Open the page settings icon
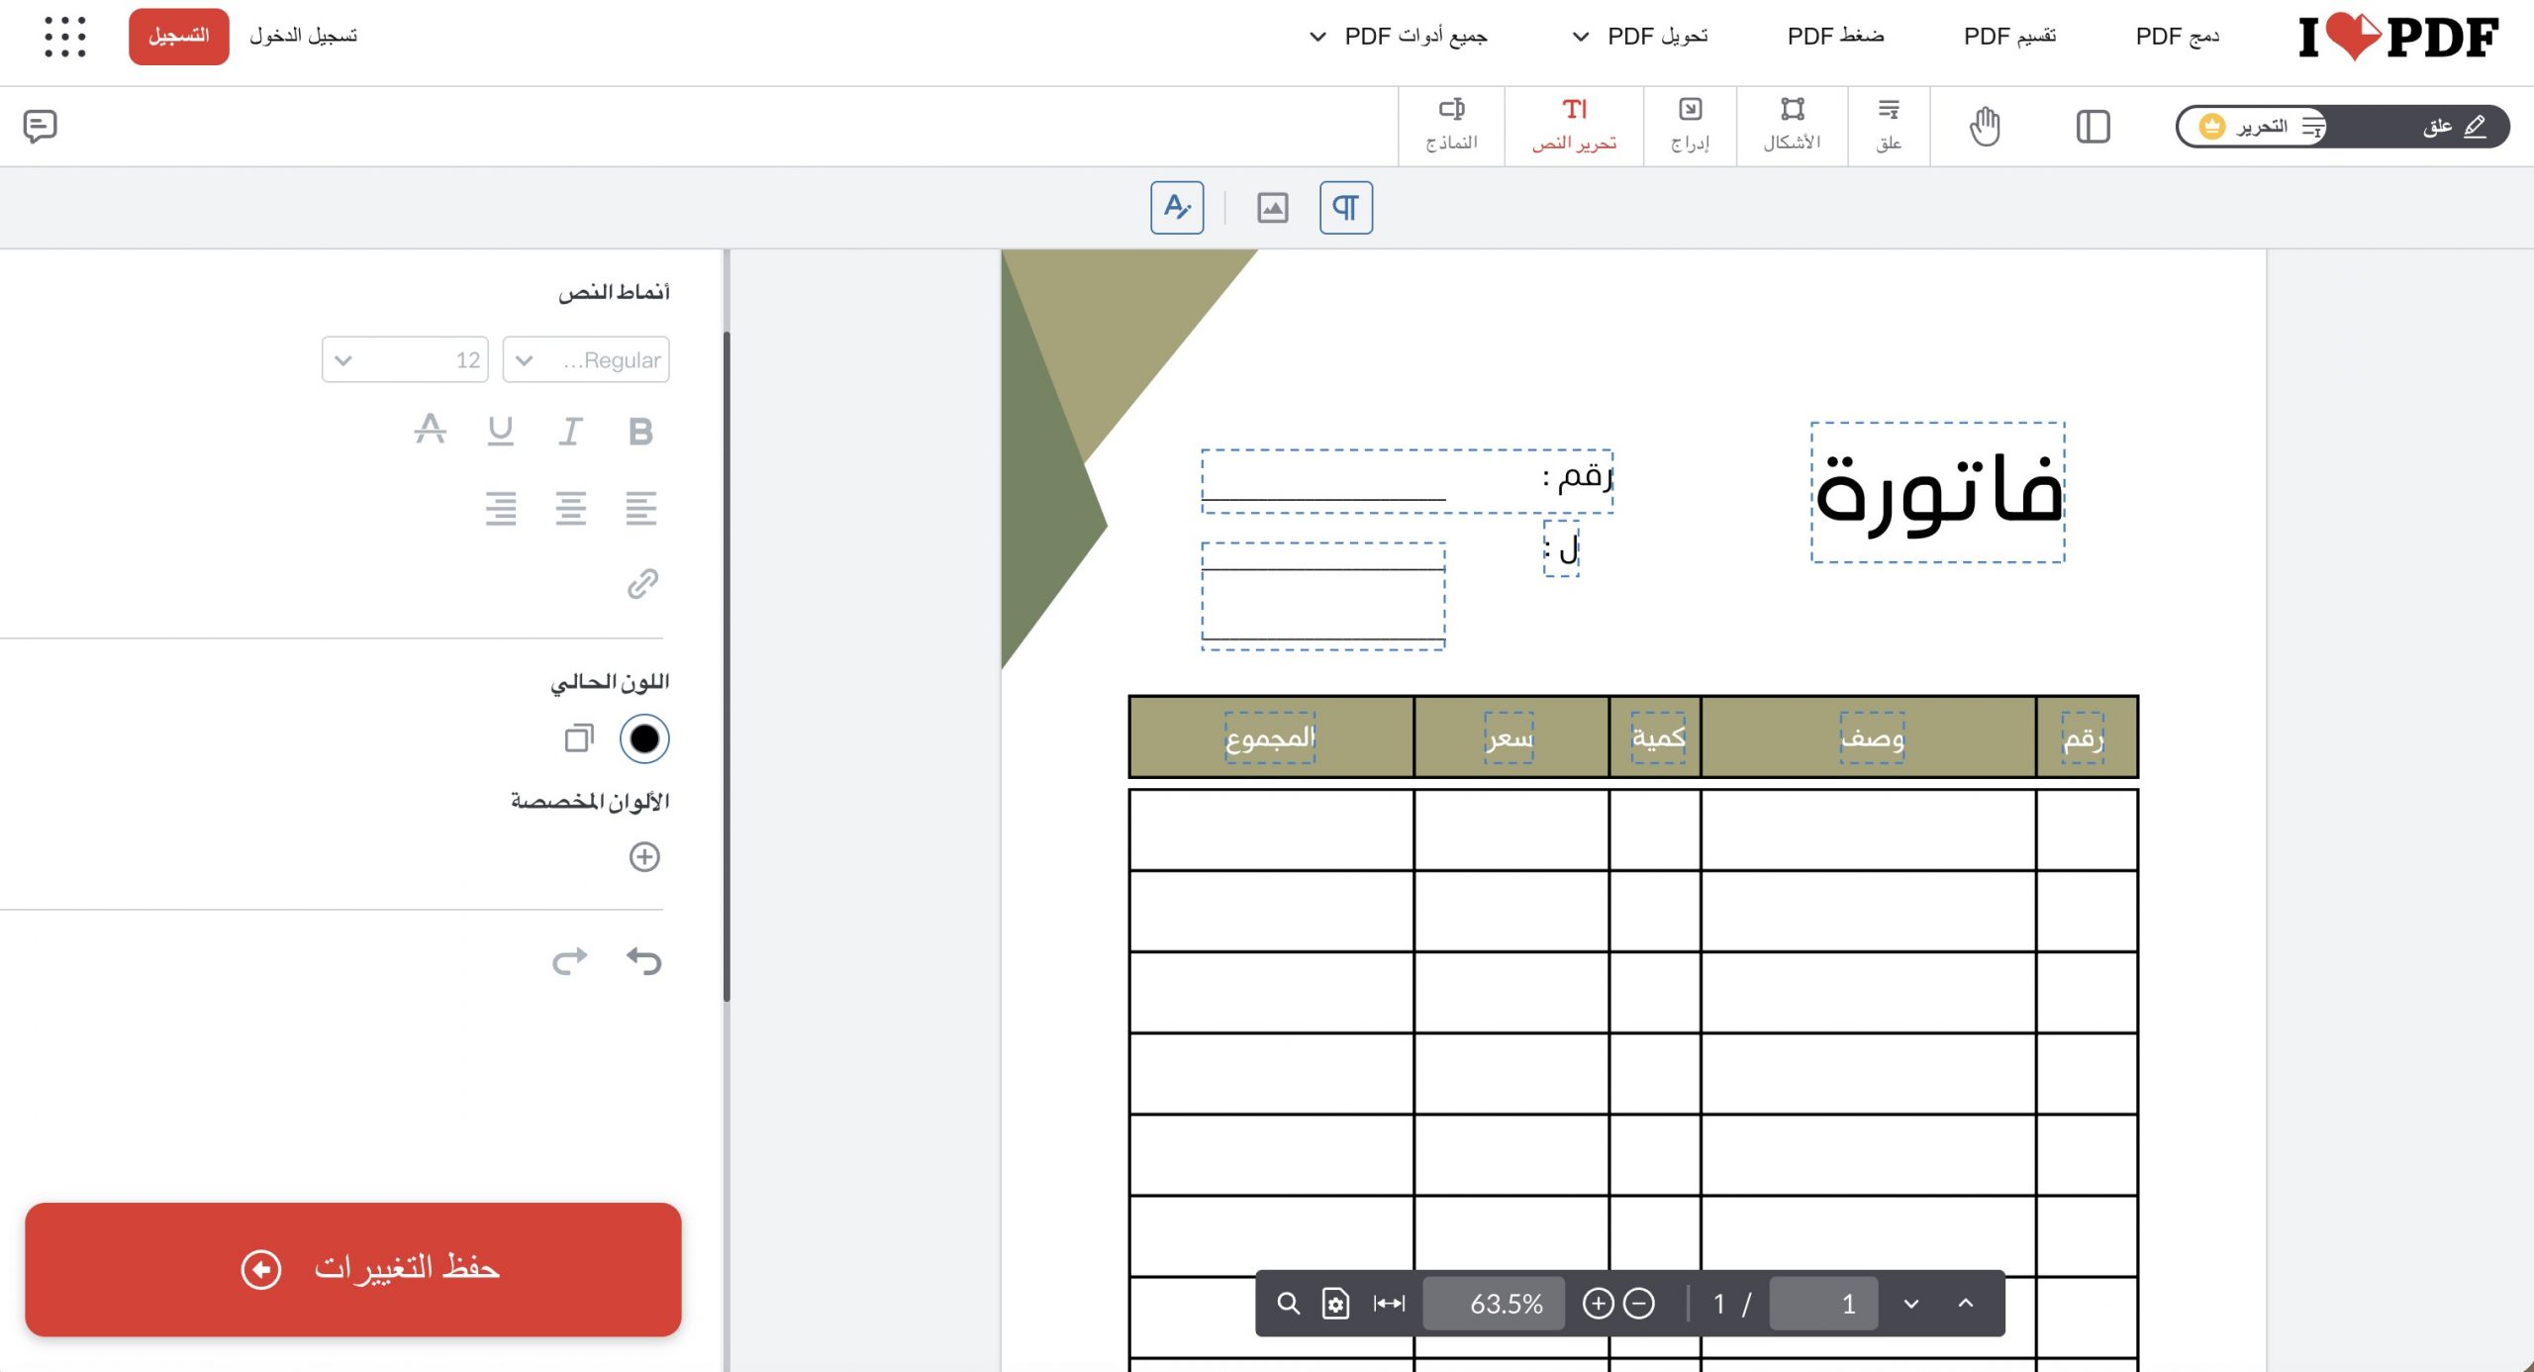 coord(1335,1304)
